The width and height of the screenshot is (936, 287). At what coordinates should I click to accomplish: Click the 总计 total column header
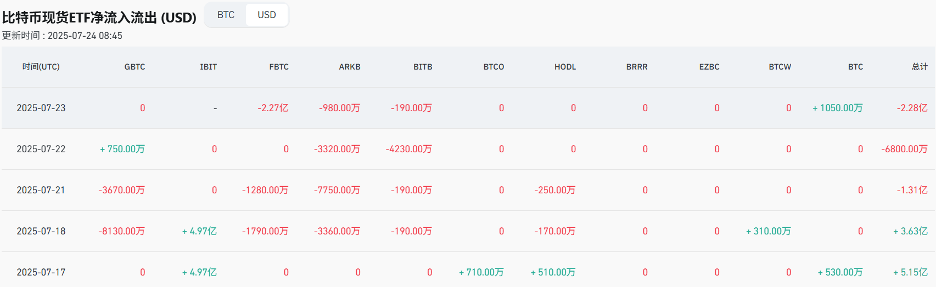[920, 67]
